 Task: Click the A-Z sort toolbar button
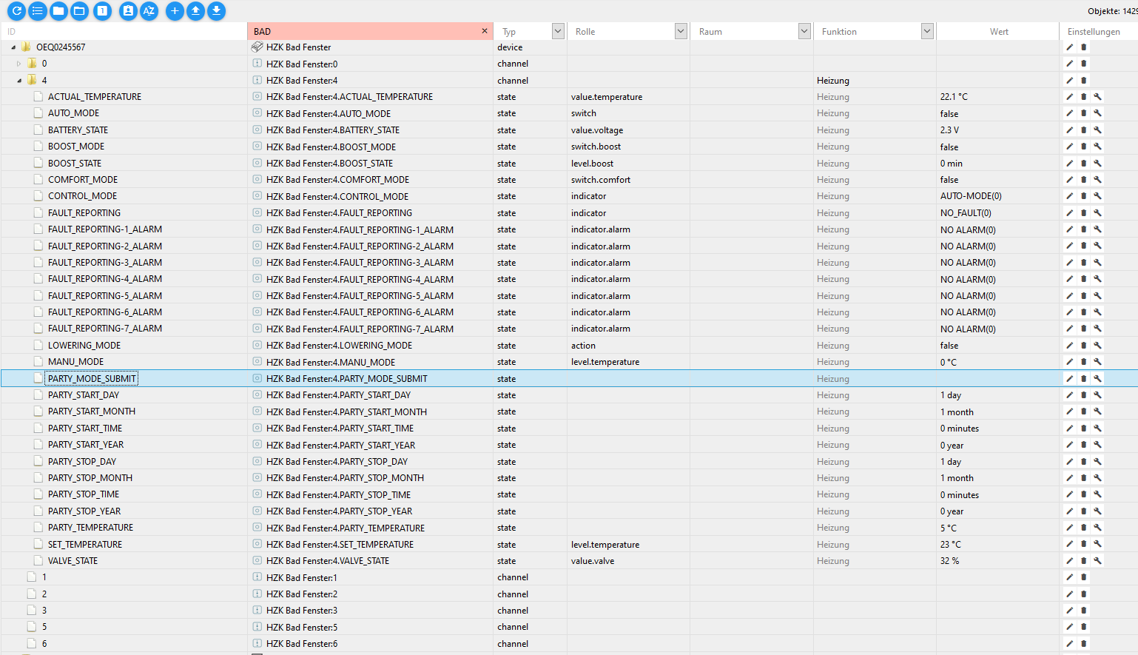tap(149, 11)
